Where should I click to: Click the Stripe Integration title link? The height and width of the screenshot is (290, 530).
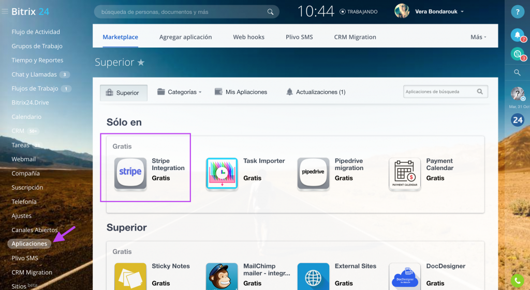(168, 164)
